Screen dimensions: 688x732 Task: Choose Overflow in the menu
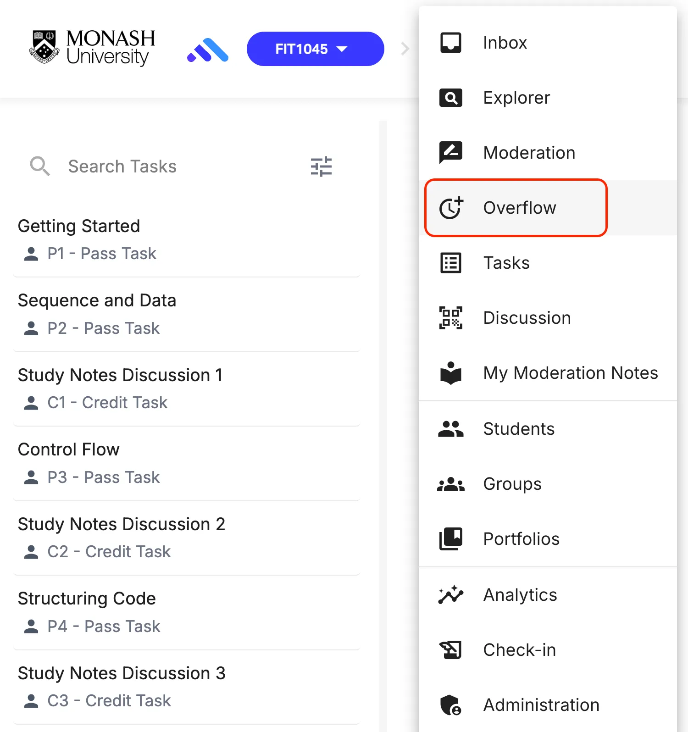pos(548,208)
